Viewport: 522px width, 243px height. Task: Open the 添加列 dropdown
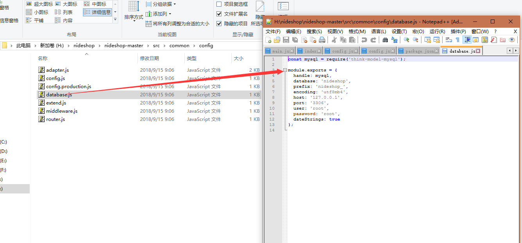tap(158, 14)
